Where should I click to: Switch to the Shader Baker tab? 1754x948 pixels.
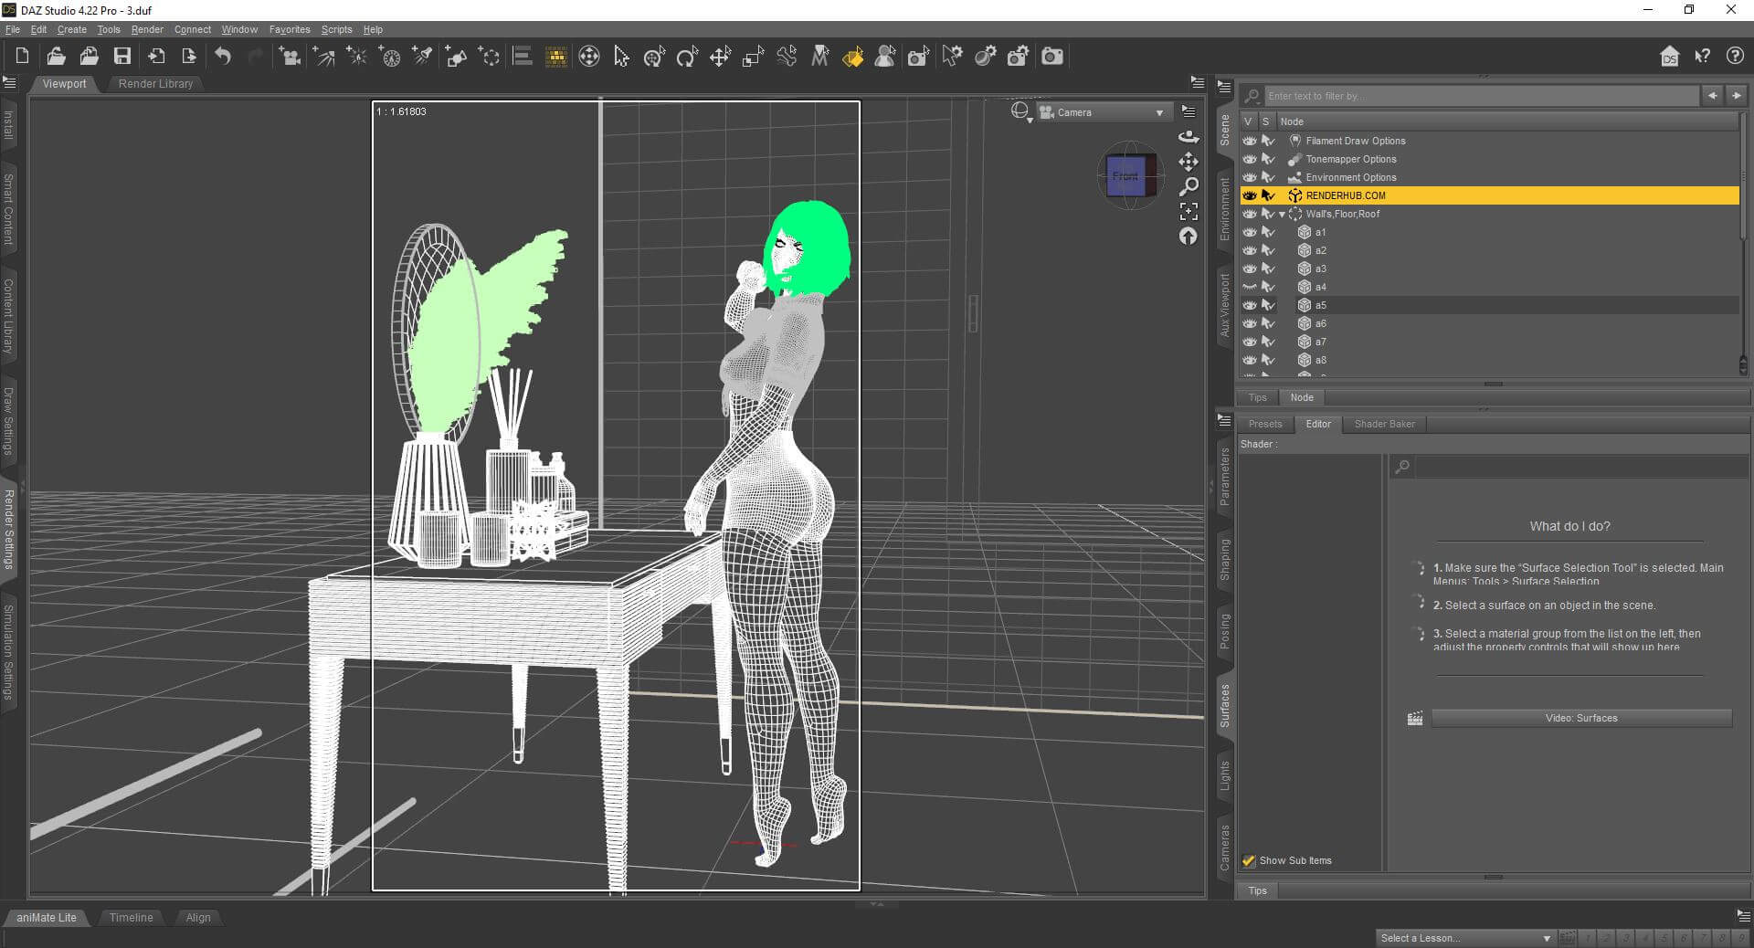[x=1384, y=424]
